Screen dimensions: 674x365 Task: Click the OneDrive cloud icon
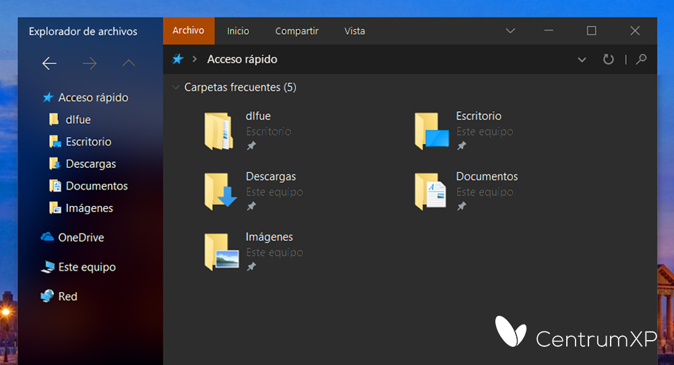[x=47, y=237]
